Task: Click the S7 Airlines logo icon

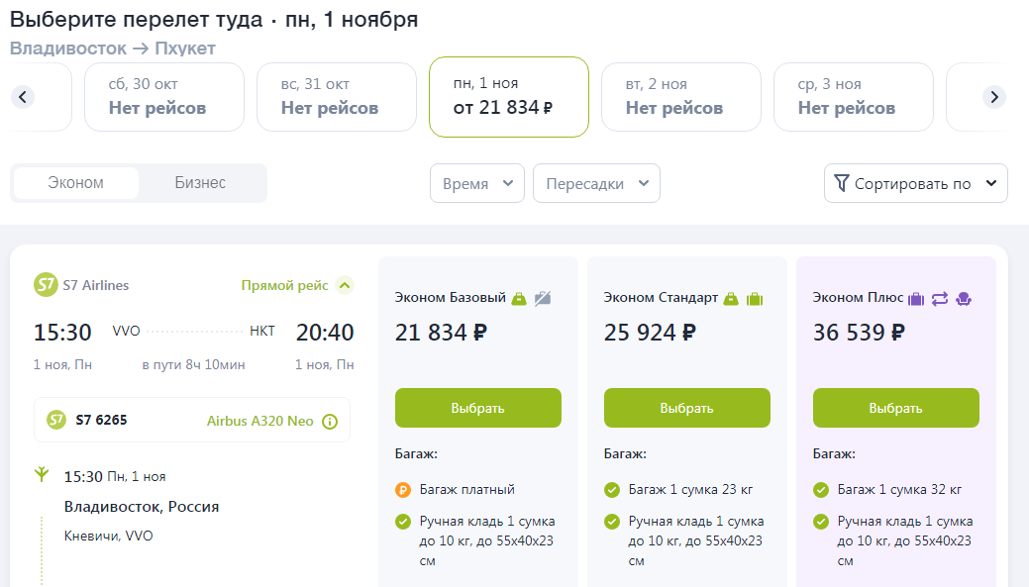Action: click(x=46, y=285)
